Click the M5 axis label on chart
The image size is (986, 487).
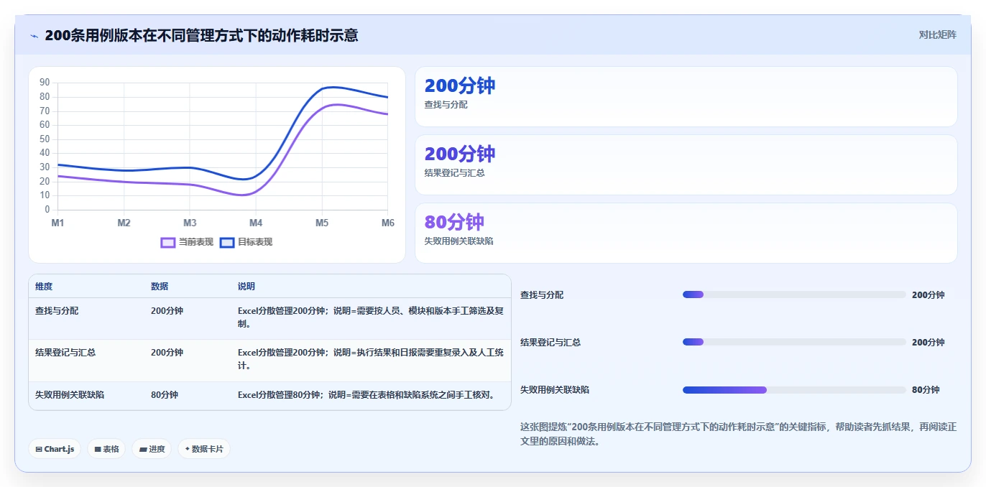coord(322,223)
